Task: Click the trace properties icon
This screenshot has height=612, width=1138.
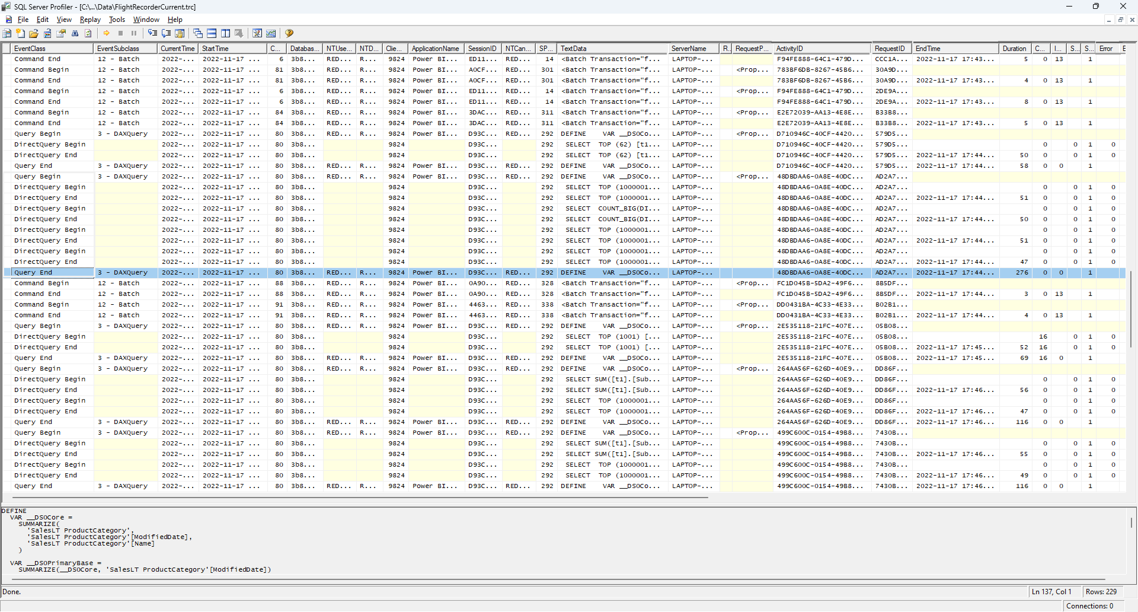Action: coord(62,33)
